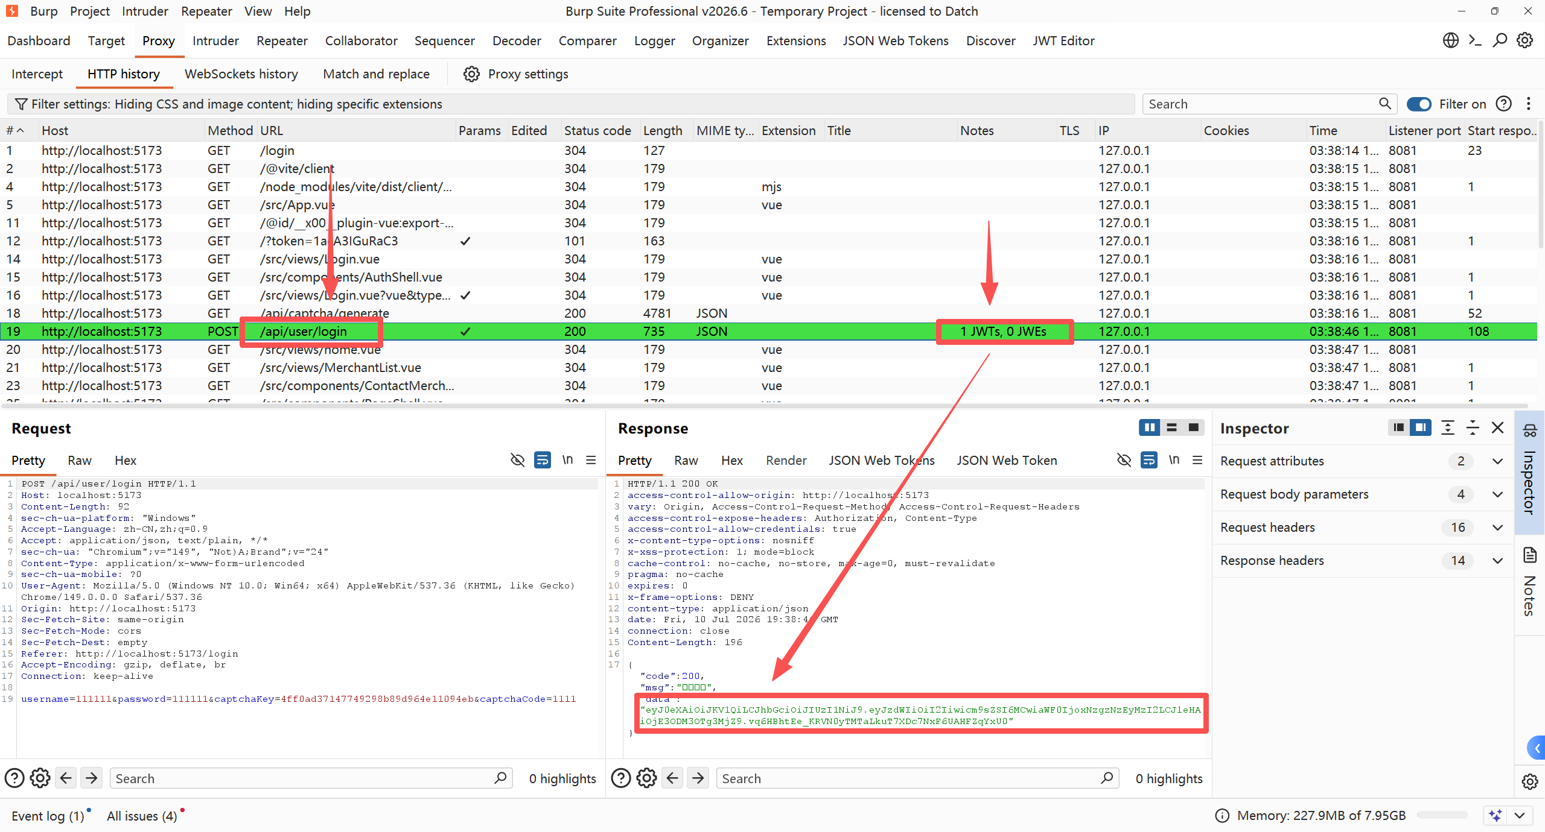Click the memory usage progress bar

1442,816
